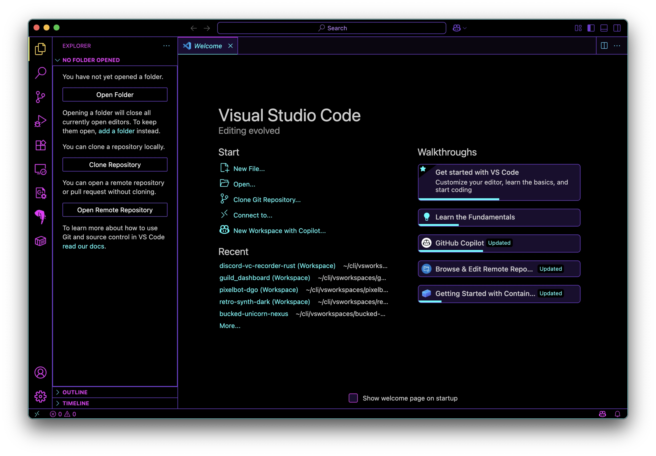656x456 pixels.
Task: Open the Manage gear icon
Action: point(40,396)
